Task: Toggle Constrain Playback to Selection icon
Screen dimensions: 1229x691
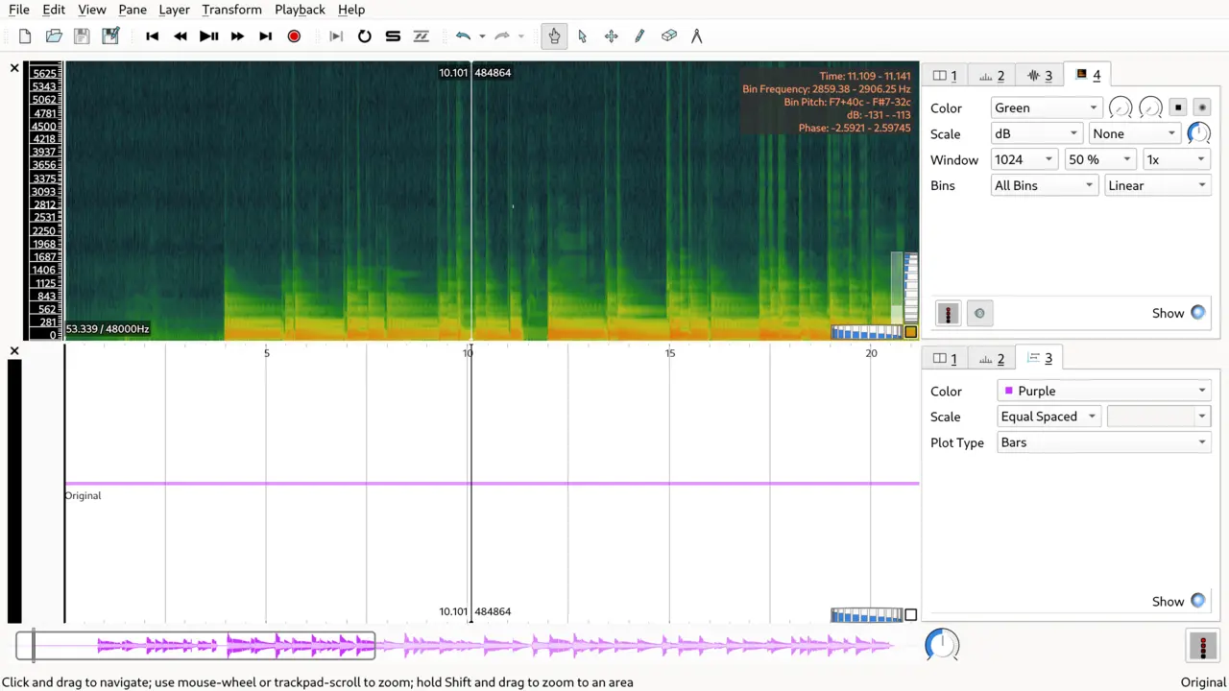Action: [336, 36]
